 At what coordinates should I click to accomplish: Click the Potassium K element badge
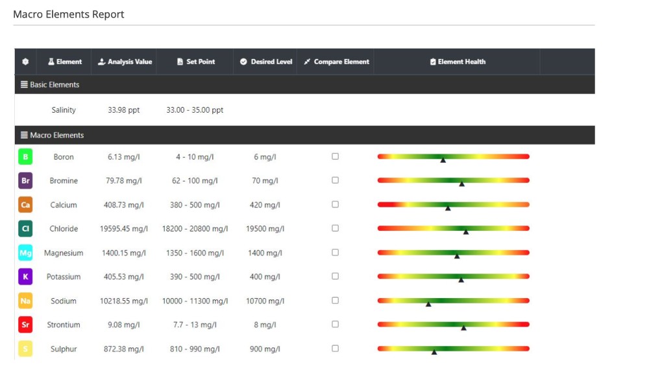click(25, 276)
